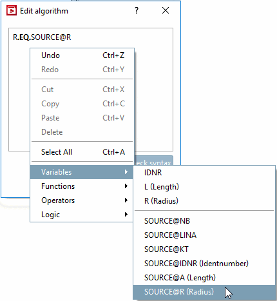Insert the IDNR variable

click(x=204, y=173)
